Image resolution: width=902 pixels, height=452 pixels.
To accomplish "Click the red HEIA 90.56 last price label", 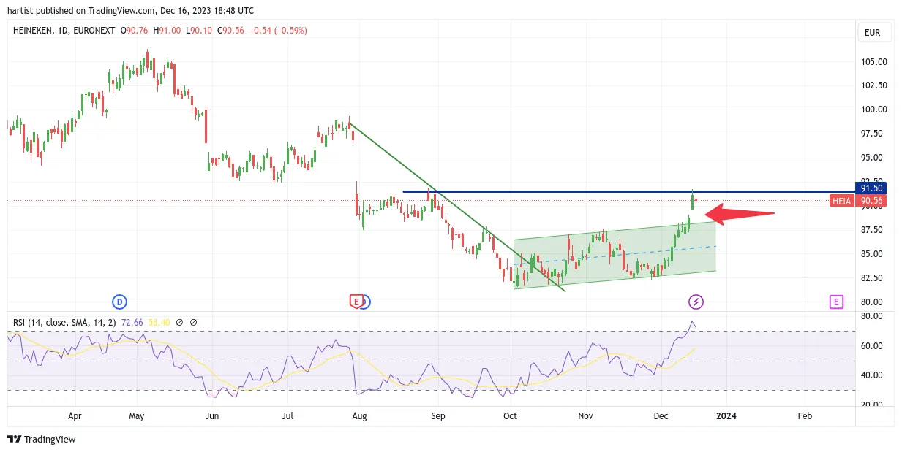I will (860, 200).
